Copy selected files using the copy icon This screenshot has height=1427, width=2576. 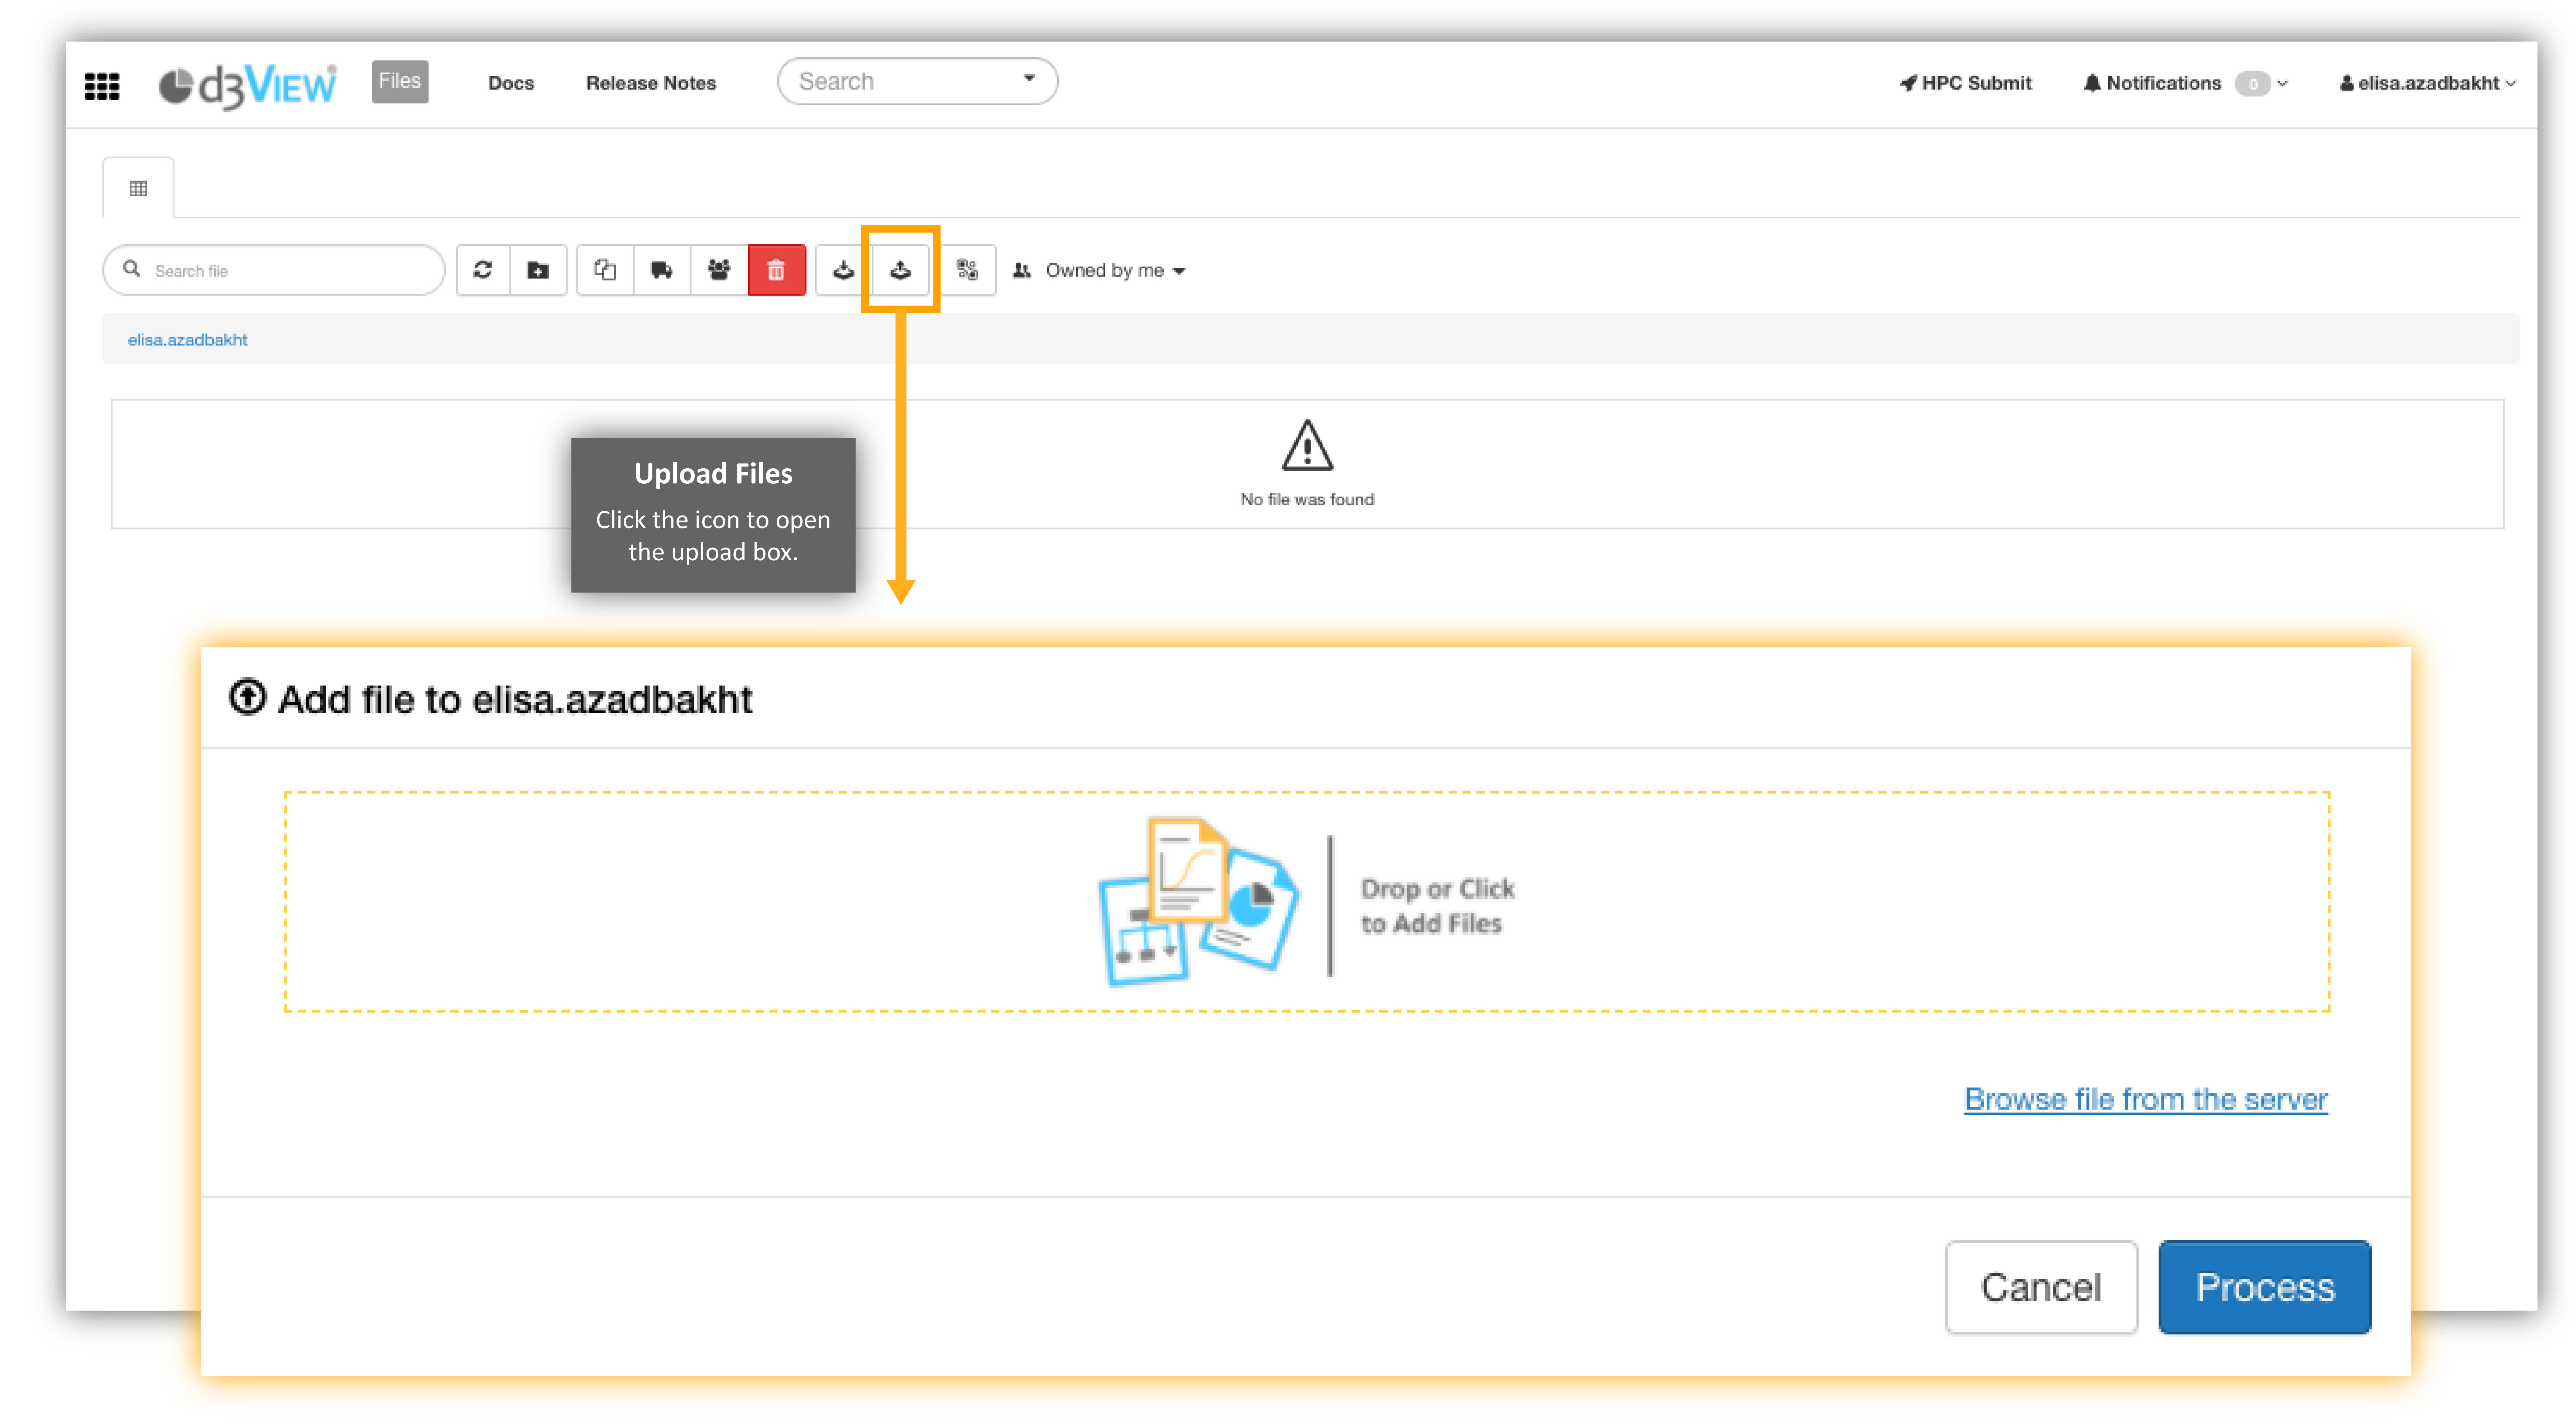(x=605, y=270)
